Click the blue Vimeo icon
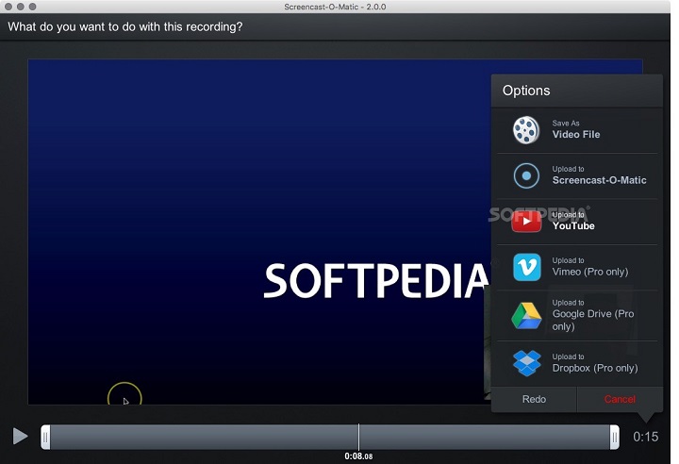This screenshot has height=464, width=679. 526,267
